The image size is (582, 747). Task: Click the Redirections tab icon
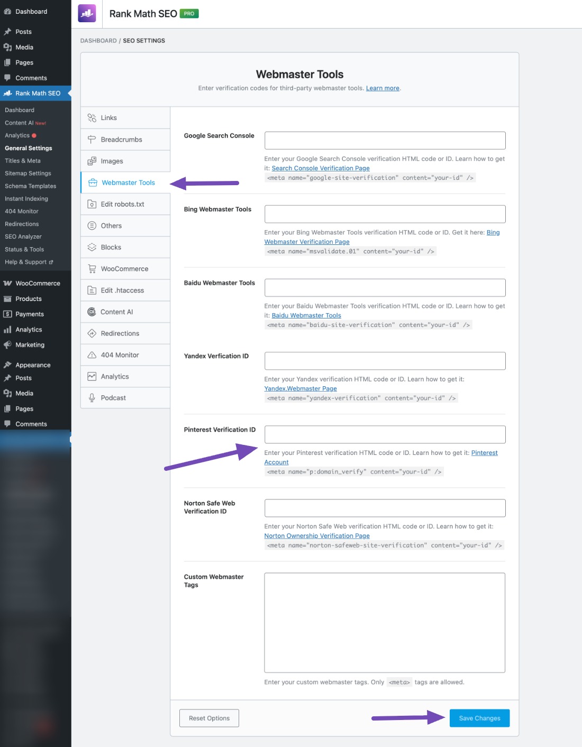[x=92, y=333]
